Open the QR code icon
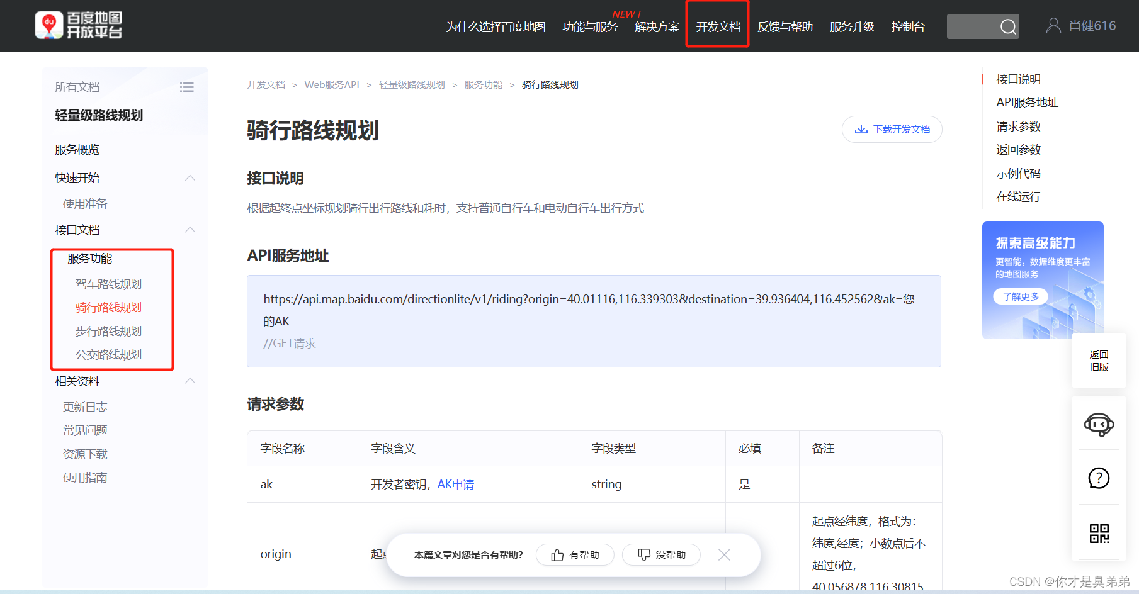1139x594 pixels. (x=1099, y=534)
